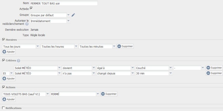Click the Nom text field

click(64, 3)
